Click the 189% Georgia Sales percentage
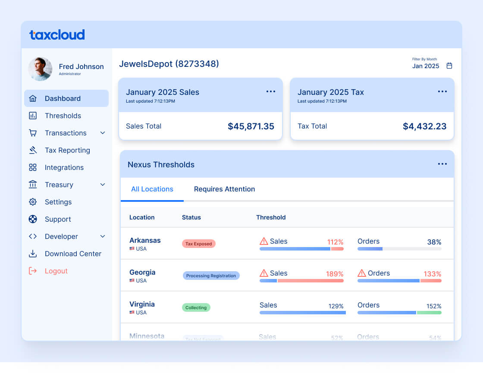This screenshot has height=376, width=483. (x=335, y=274)
